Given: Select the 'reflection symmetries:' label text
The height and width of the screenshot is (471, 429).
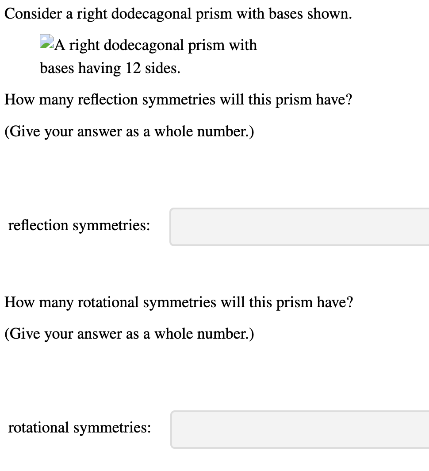Looking at the screenshot, I should tap(80, 225).
